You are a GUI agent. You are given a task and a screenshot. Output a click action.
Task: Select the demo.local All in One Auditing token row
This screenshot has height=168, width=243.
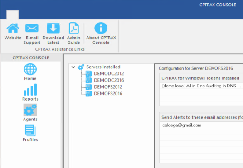click(x=201, y=86)
